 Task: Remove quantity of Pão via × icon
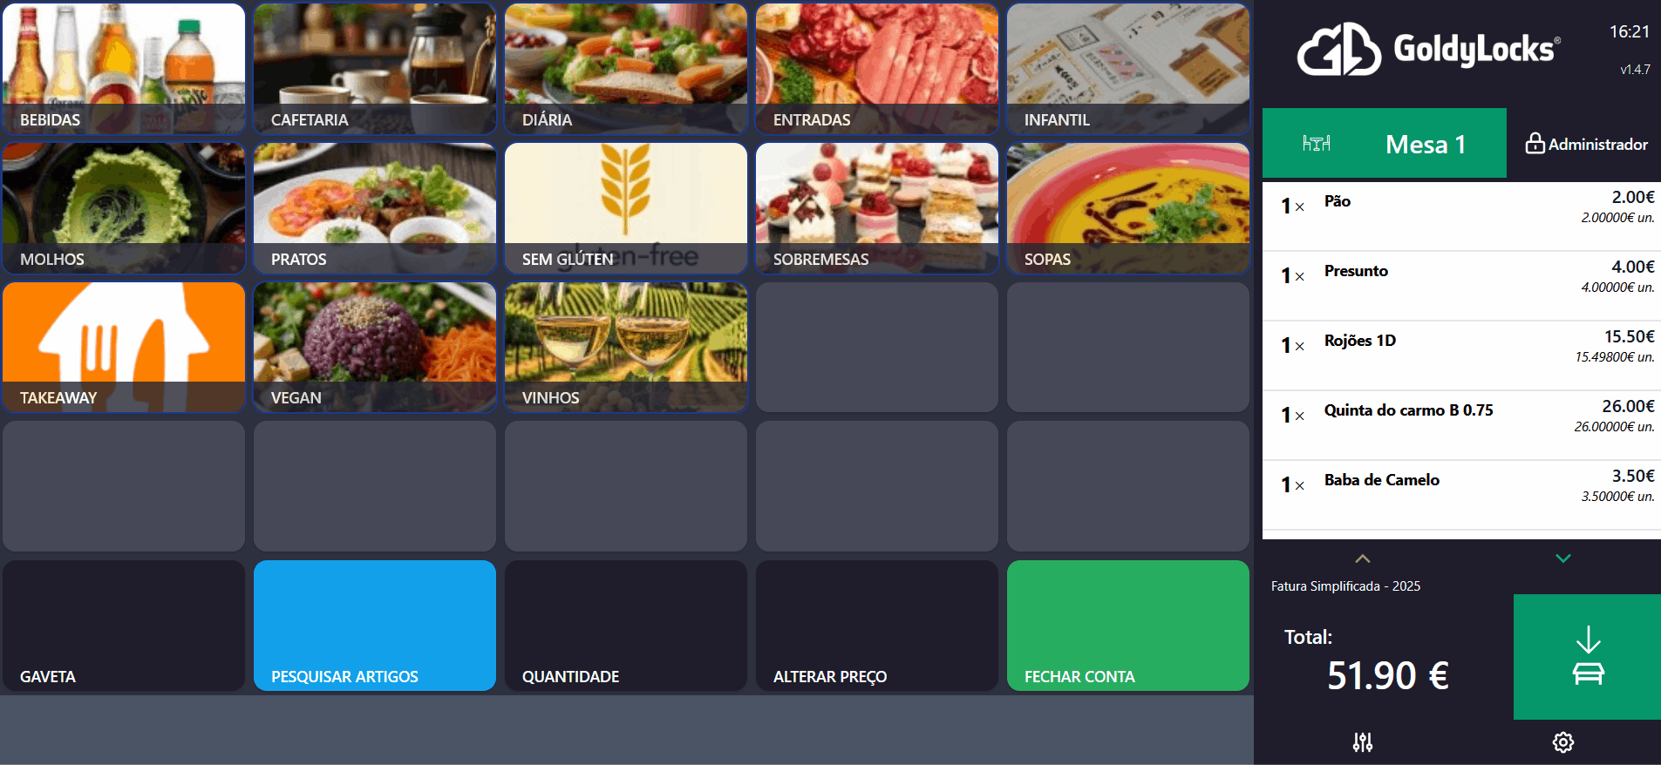pyautogui.click(x=1299, y=207)
